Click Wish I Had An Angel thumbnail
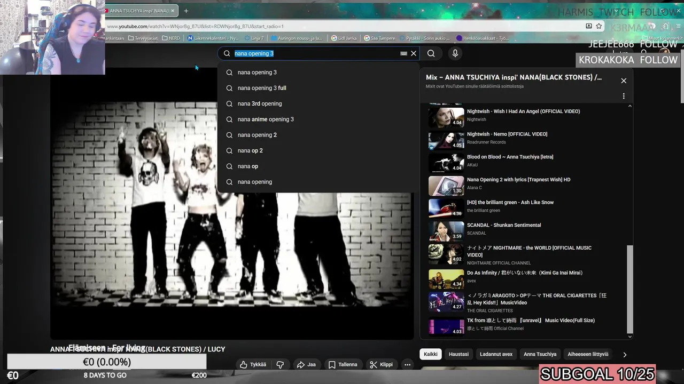This screenshot has width=684, height=384. (446, 118)
